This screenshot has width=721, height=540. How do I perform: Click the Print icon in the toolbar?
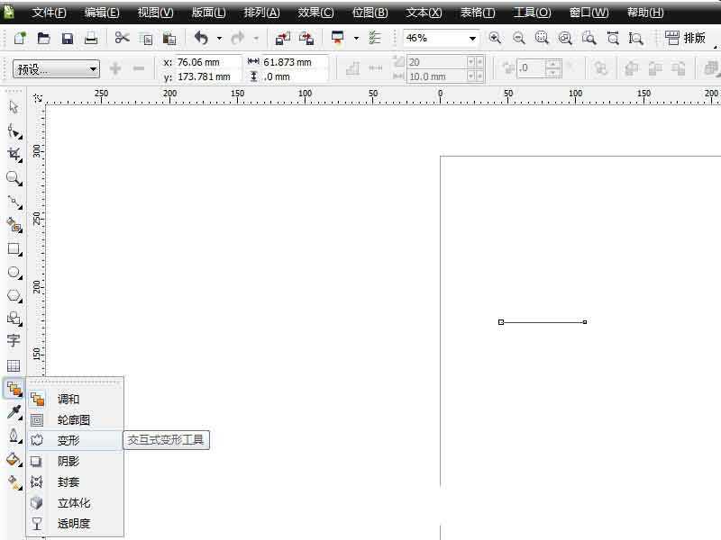91,39
